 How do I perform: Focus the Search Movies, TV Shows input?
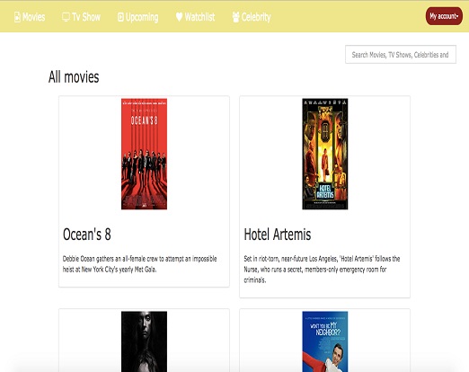[x=401, y=55]
